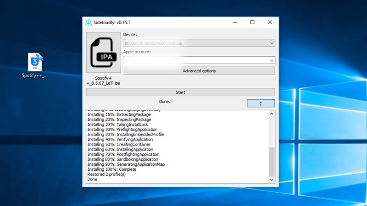Click log line 'Installing 70%: PostflightingApplication'
This screenshot has width=367, height=206.
tap(123, 154)
